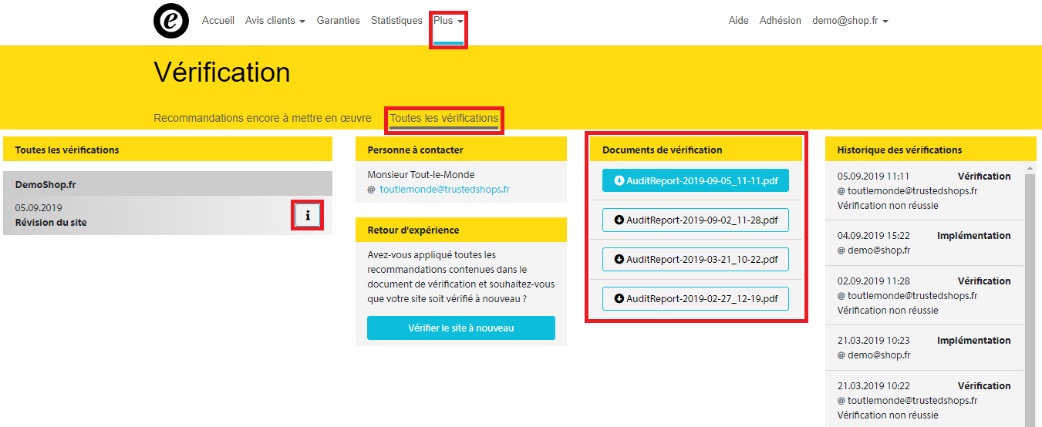The width and height of the screenshot is (1042, 427).
Task: Click Documents de vérification panel header
Action: [x=696, y=150]
